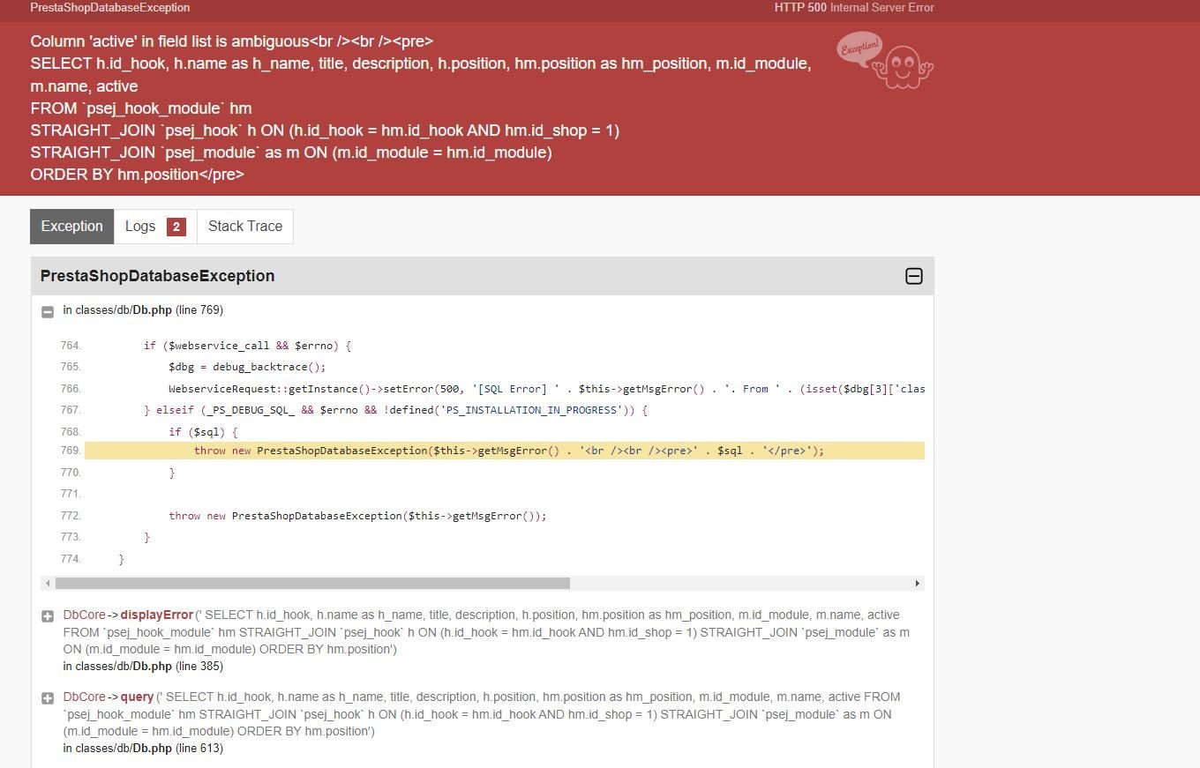Viewport: 1200px width, 768px height.
Task: Click the code view scrollbar right arrow
Action: pyautogui.click(x=918, y=584)
